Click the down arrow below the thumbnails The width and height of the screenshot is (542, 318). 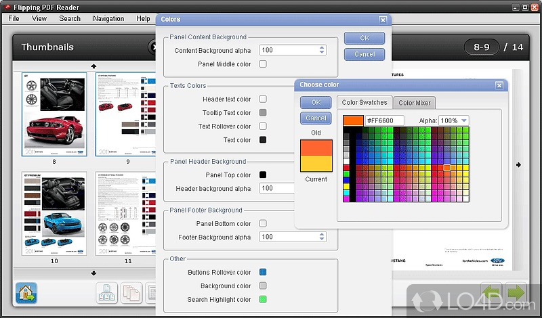[x=93, y=273]
